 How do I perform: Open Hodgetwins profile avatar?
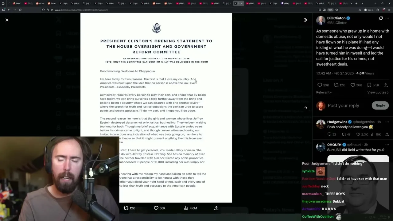(321, 124)
